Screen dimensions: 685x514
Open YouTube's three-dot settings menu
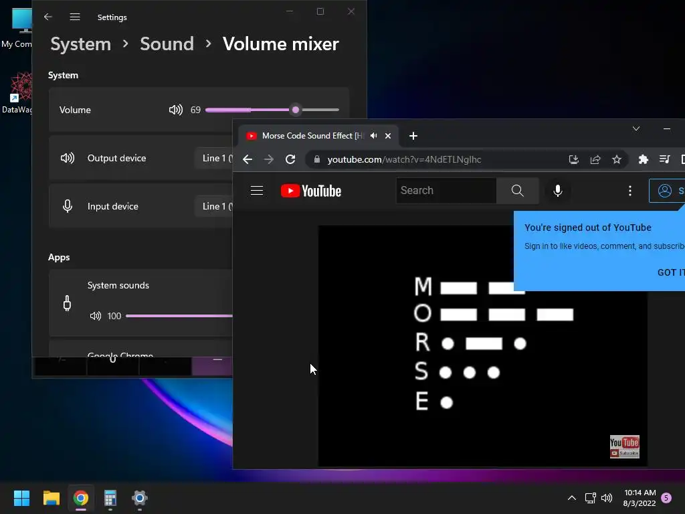(x=630, y=191)
